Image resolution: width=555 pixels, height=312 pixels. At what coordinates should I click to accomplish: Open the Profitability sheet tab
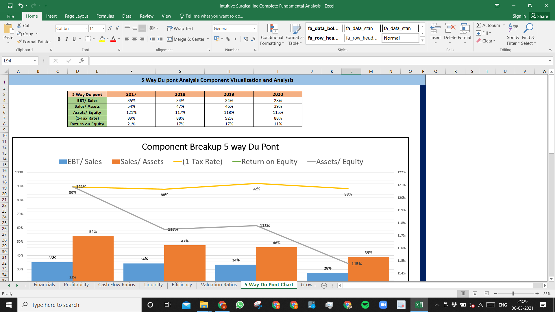[x=76, y=285]
